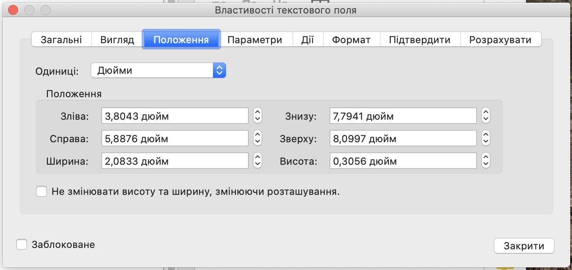This screenshot has width=572, height=270.
Task: Switch to the Загальні tab
Action: [x=61, y=39]
